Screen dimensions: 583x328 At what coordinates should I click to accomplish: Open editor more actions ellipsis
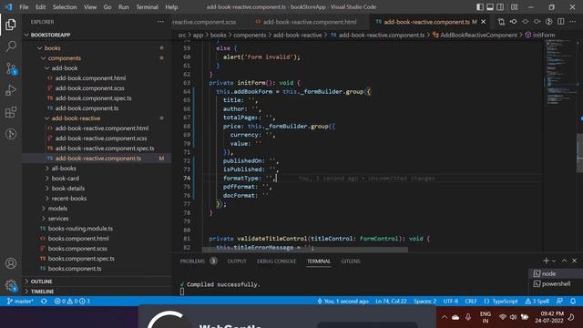573,22
